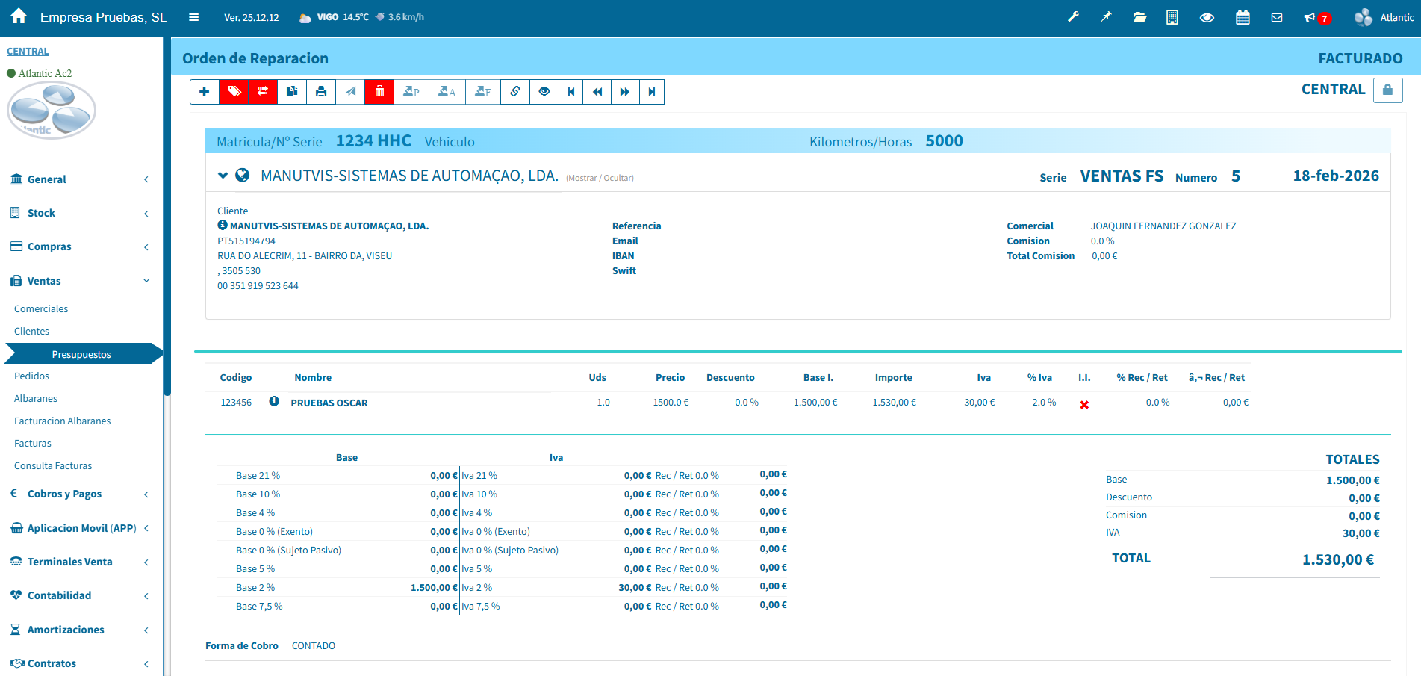Open Facturas in the Ventas submenu

pyautogui.click(x=33, y=443)
